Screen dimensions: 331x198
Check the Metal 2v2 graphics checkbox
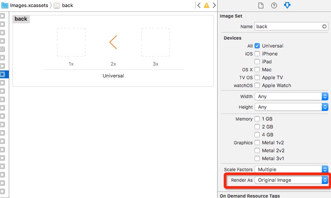[257, 150]
